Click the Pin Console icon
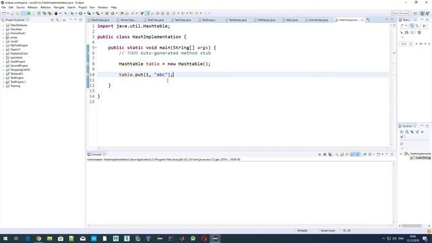 tap(364, 155)
